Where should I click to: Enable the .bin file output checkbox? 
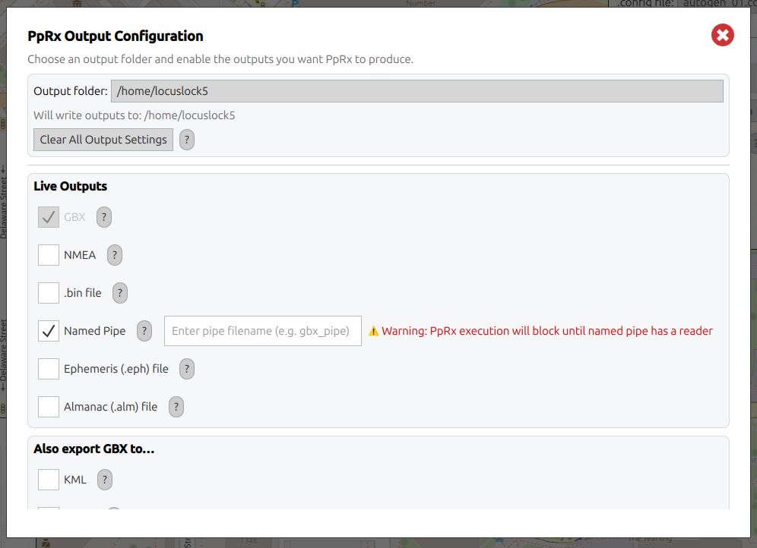pos(49,293)
